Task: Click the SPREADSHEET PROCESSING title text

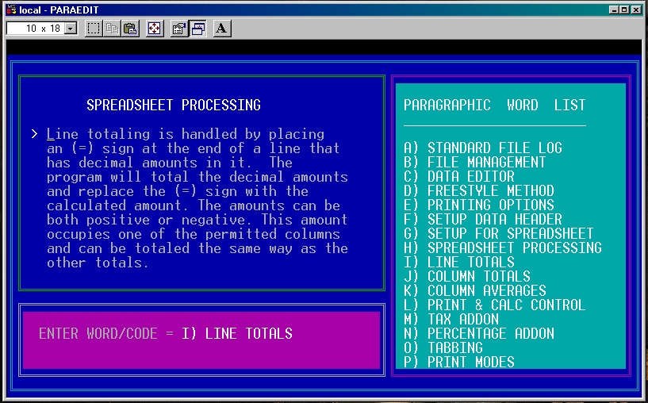Action: [x=174, y=105]
